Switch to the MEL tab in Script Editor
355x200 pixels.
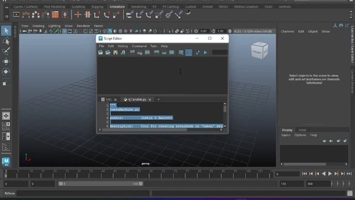[109, 99]
